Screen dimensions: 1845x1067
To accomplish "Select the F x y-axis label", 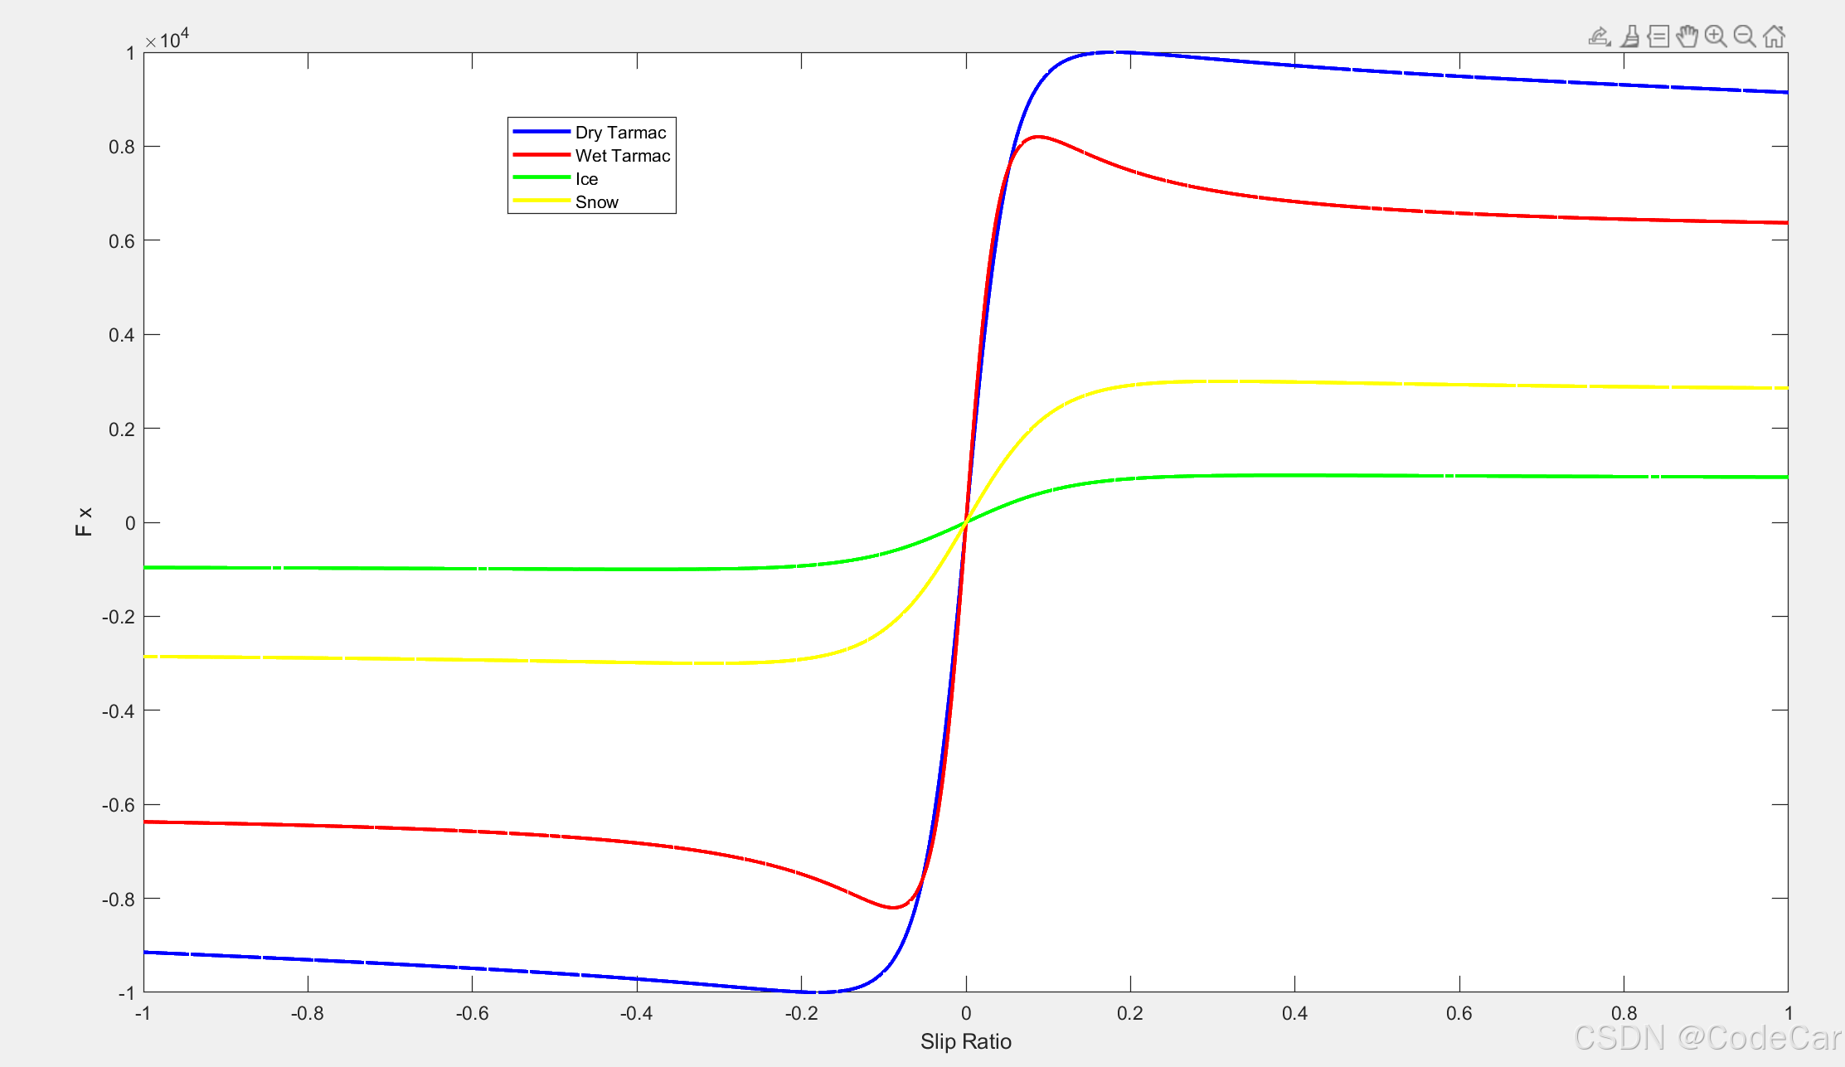I will [84, 522].
